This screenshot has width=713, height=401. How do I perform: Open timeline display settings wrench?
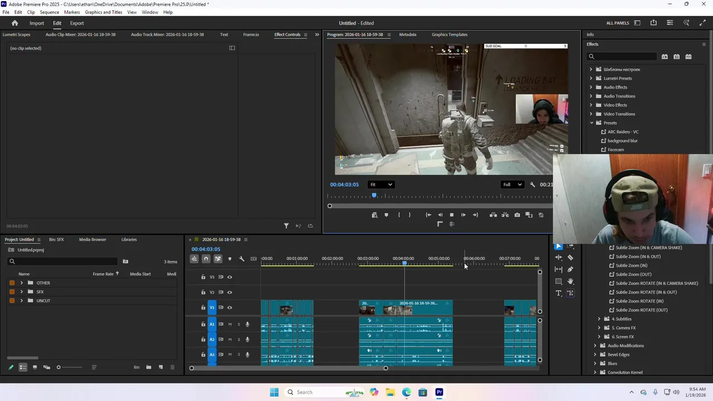[242, 258]
